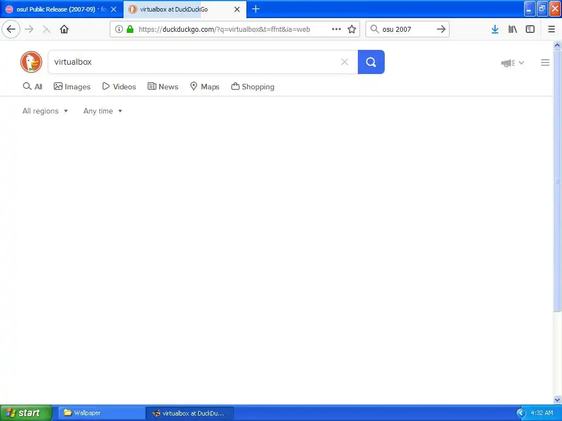Click the osu 2007 search box
This screenshot has height=421, width=562.
pyautogui.click(x=407, y=30)
